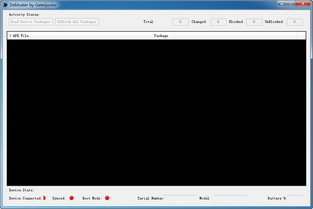Screen dimensions: 313x209
Task: Click the red Synced status indicator
Action: [71, 198]
